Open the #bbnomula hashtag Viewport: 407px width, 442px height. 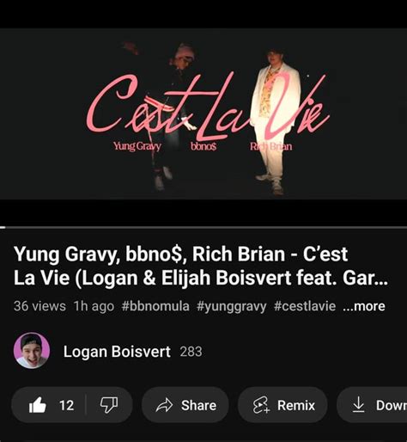[155, 306]
